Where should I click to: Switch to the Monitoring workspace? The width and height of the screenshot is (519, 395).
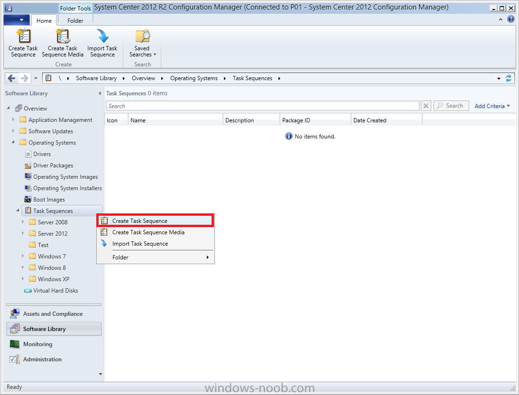54,344
